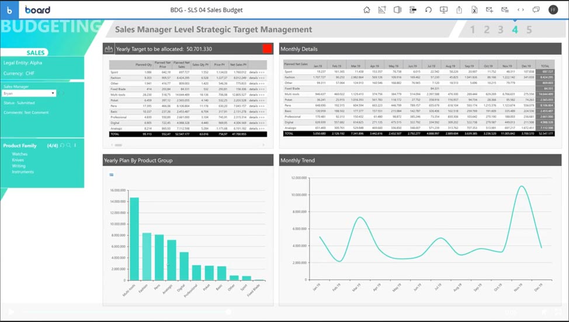Open details link for Fashion row
569x322 pixels.
[x=257, y=78]
